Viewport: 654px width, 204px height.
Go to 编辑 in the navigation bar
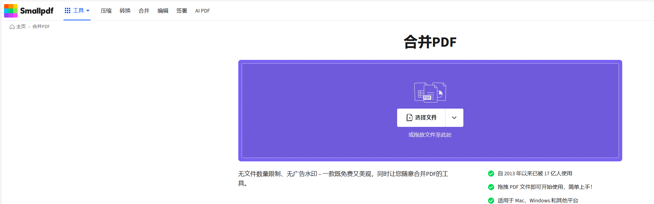pyautogui.click(x=163, y=11)
